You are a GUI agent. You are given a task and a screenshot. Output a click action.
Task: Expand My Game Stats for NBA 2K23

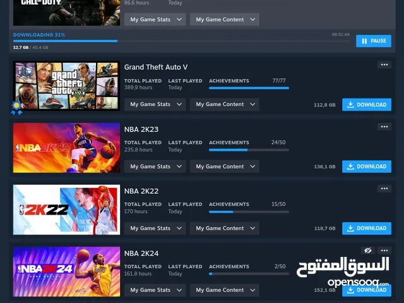pyautogui.click(x=155, y=167)
